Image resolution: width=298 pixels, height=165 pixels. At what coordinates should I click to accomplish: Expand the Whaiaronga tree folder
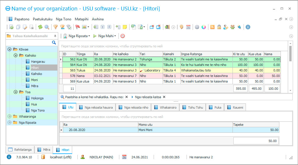pos(9,116)
